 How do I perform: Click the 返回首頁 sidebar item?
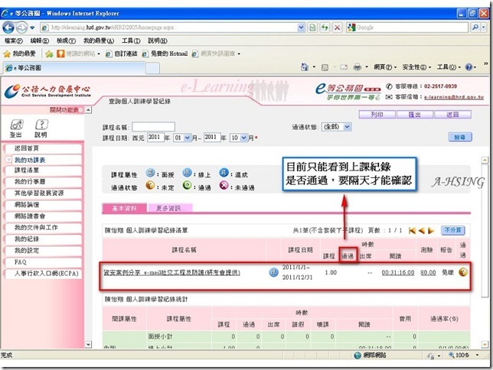click(x=44, y=148)
